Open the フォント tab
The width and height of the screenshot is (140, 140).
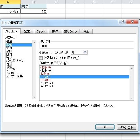(41, 31)
